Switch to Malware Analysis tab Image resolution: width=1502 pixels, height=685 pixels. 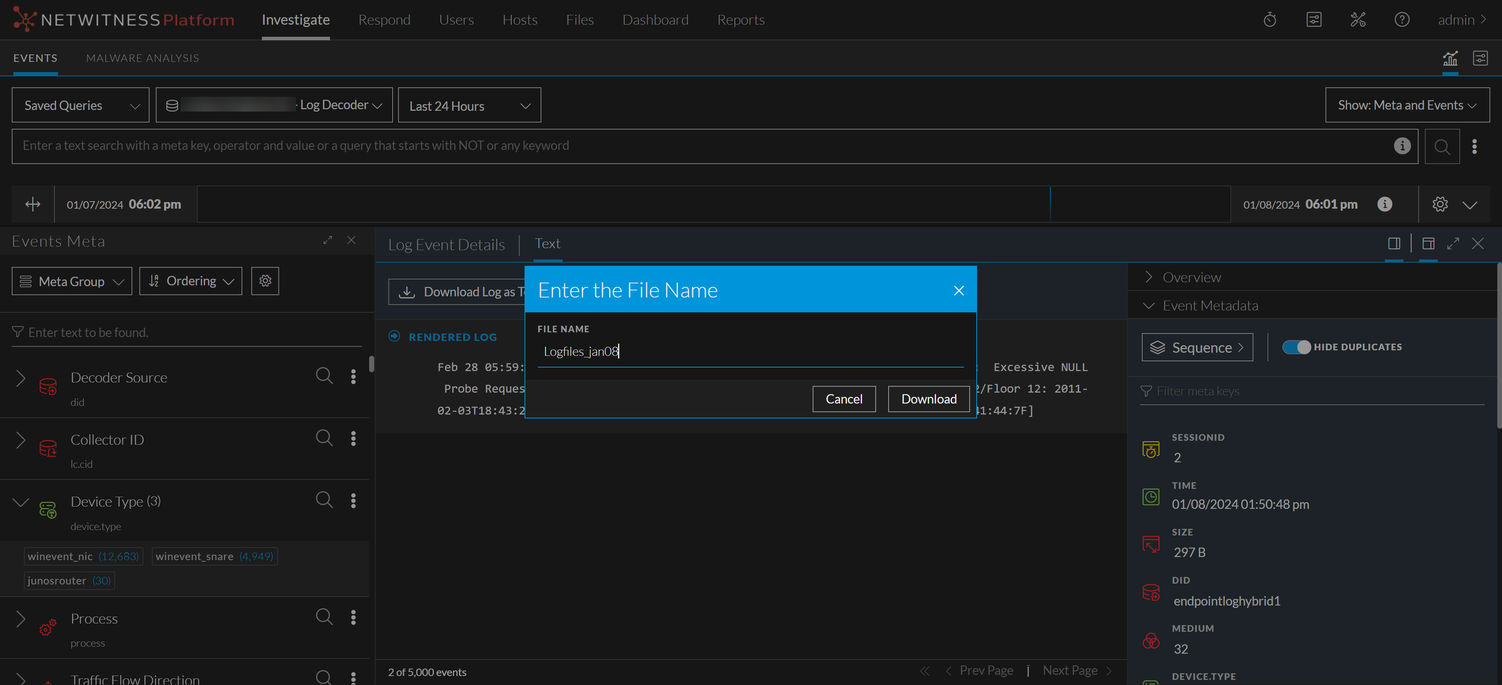142,58
